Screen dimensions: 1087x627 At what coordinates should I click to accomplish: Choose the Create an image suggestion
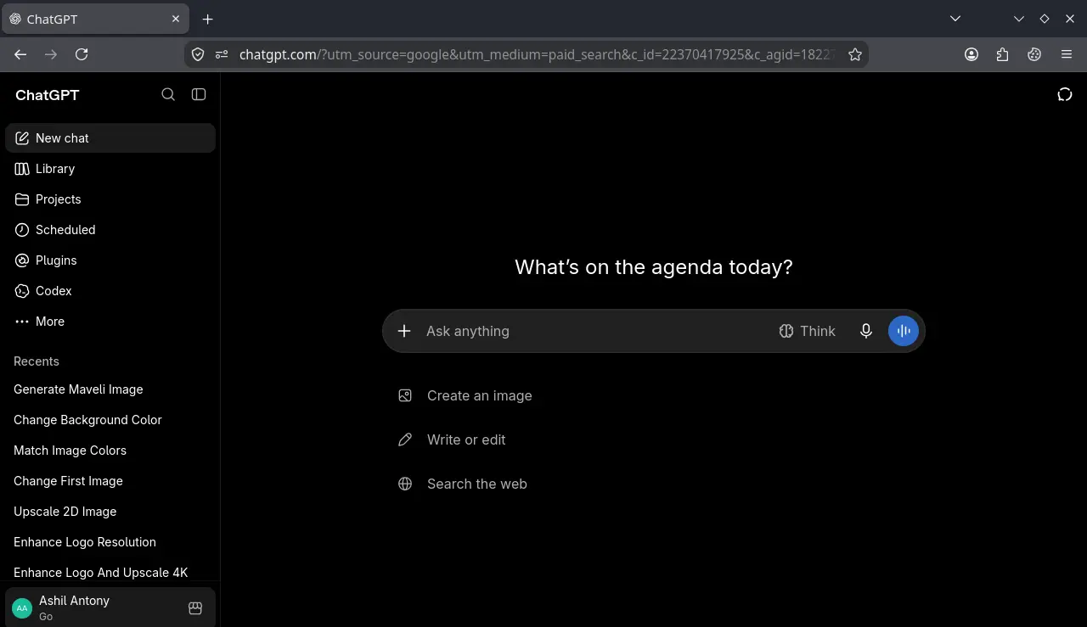tap(465, 395)
